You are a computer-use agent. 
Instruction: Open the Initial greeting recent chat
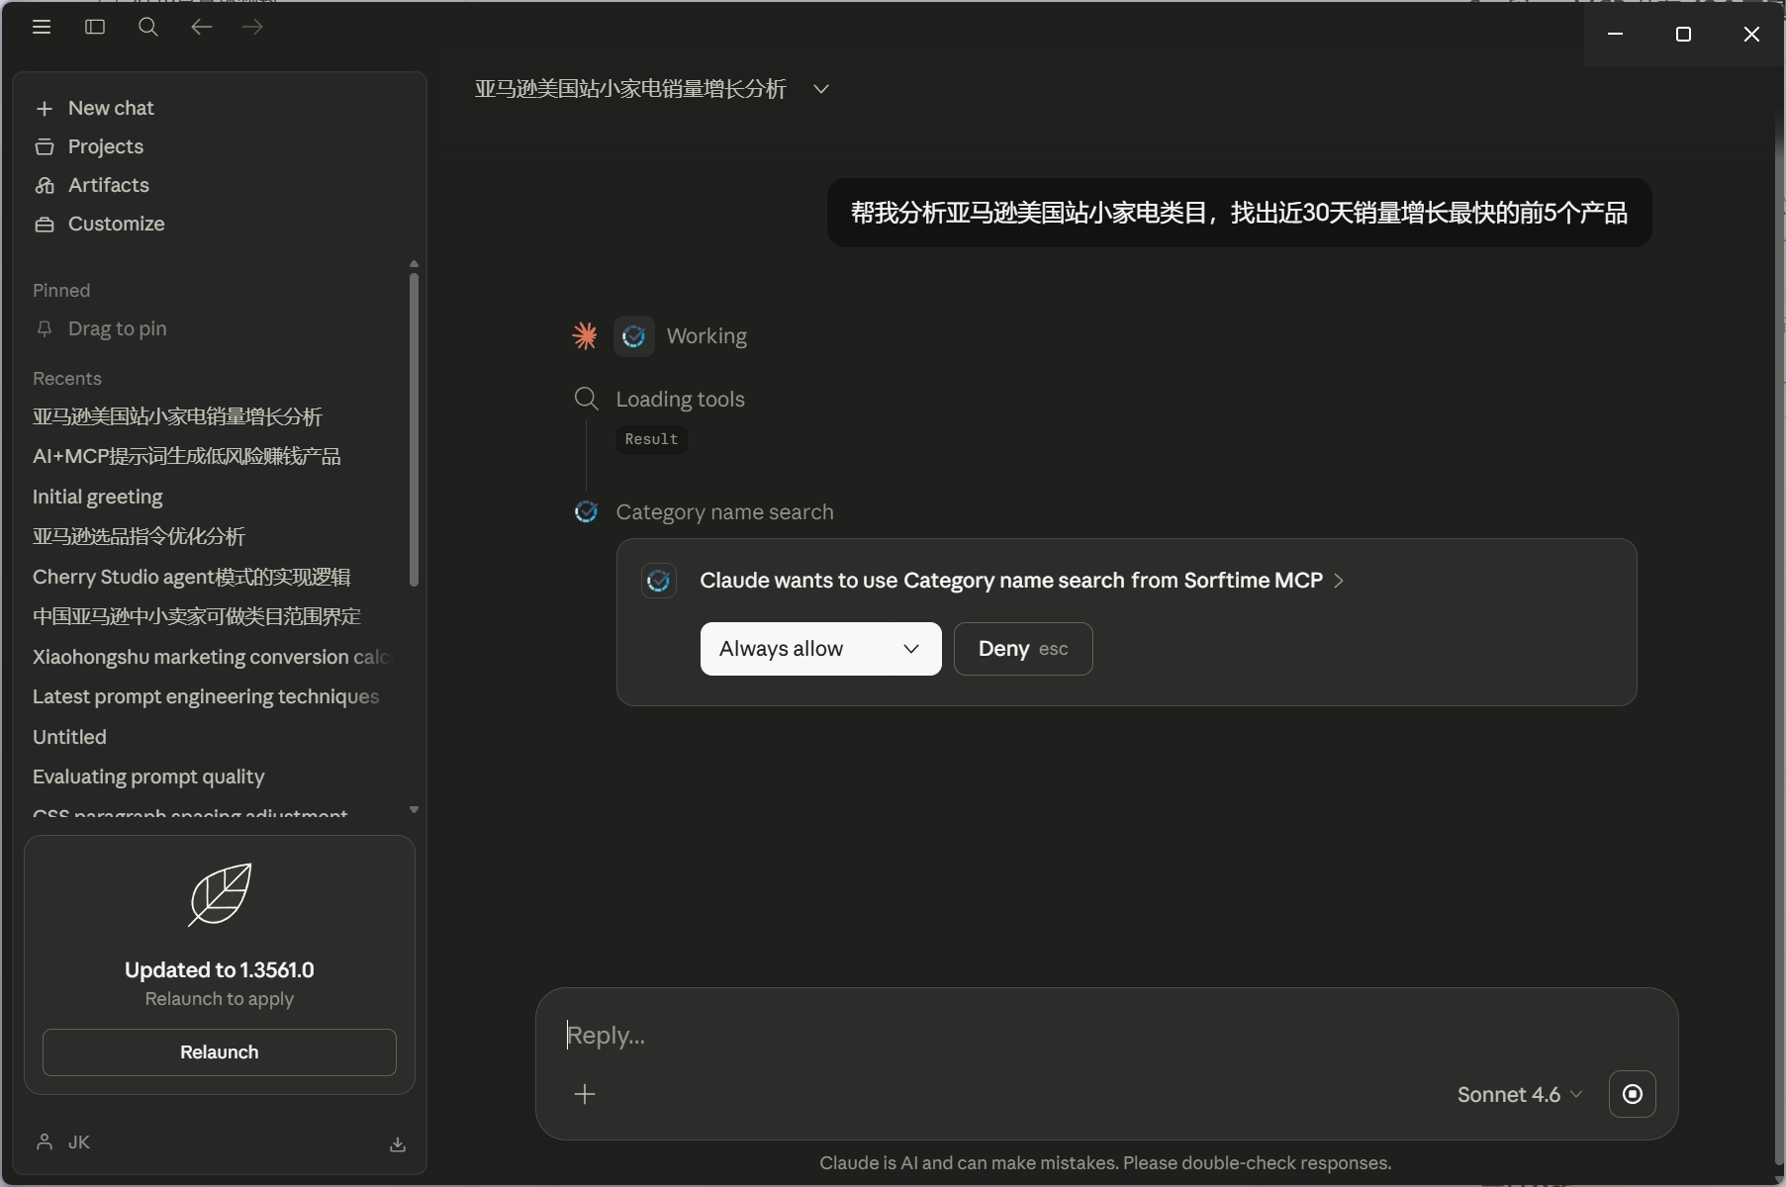(97, 498)
